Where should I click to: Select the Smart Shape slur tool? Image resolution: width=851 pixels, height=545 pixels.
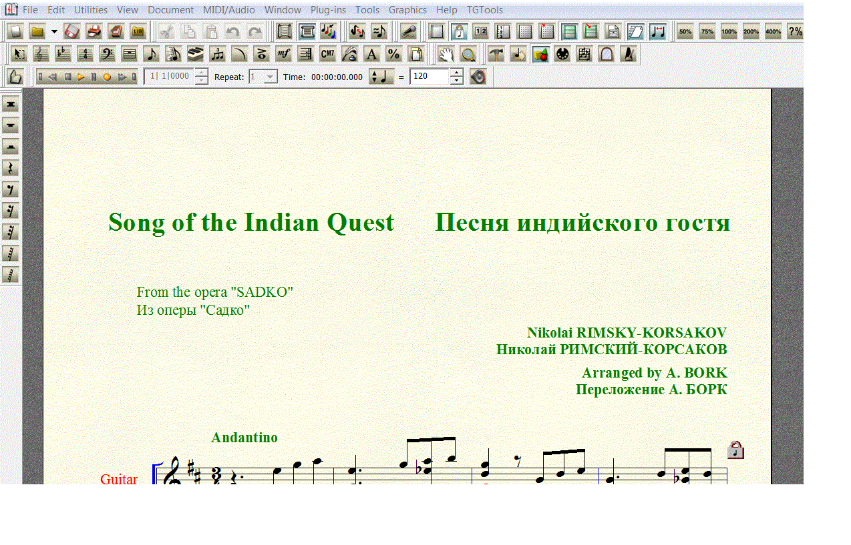coord(240,54)
